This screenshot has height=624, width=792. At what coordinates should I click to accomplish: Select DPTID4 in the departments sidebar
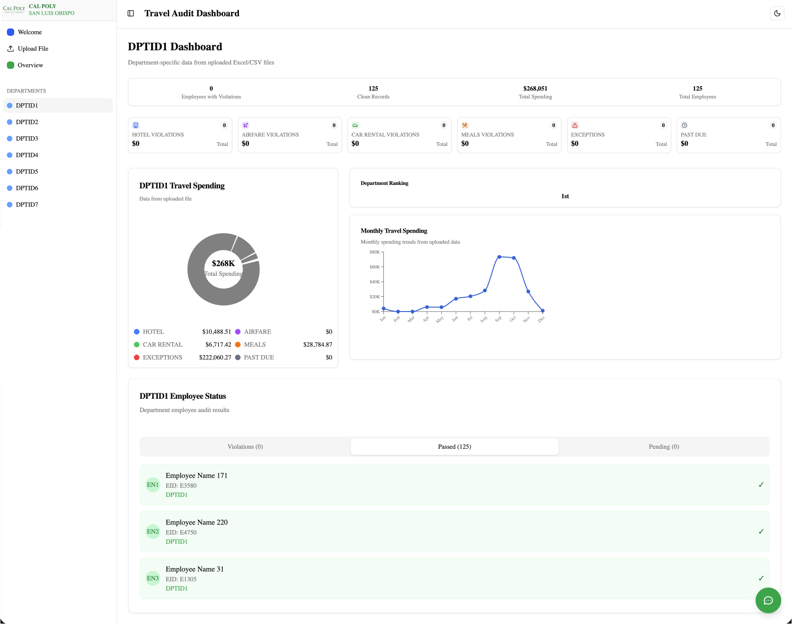26,155
